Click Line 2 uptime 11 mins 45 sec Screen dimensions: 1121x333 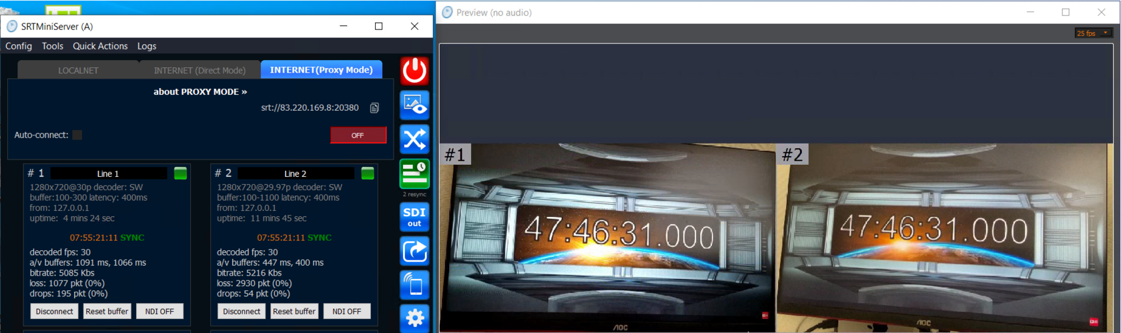coord(262,218)
